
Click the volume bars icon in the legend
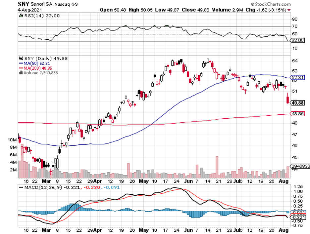(21, 73)
